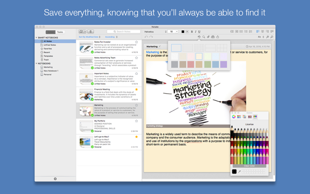Open Notes For Investor thumbnail
The width and height of the screenshot is (310, 194).
tap(86, 47)
